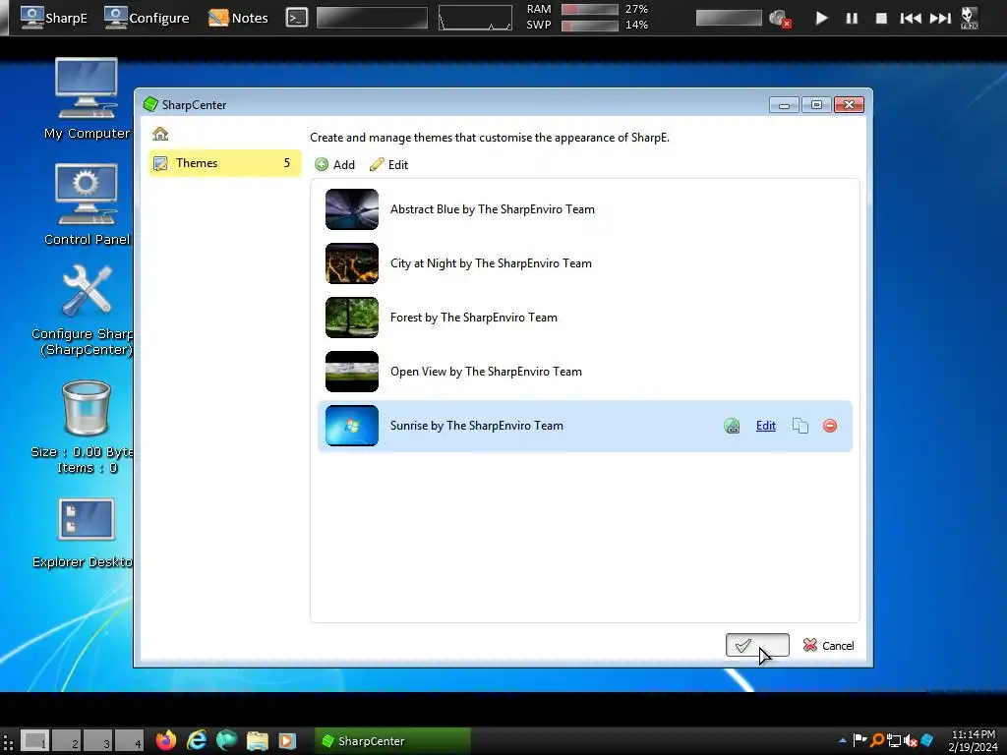Screen dimensions: 1007x755
Task: Click the muted volume tray icon
Action: pyautogui.click(x=910, y=741)
